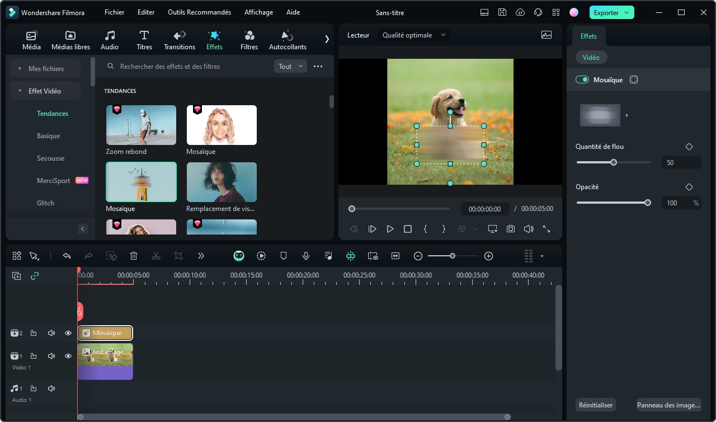Open the Panneau des image... button
The image size is (716, 422).
coord(668,405)
